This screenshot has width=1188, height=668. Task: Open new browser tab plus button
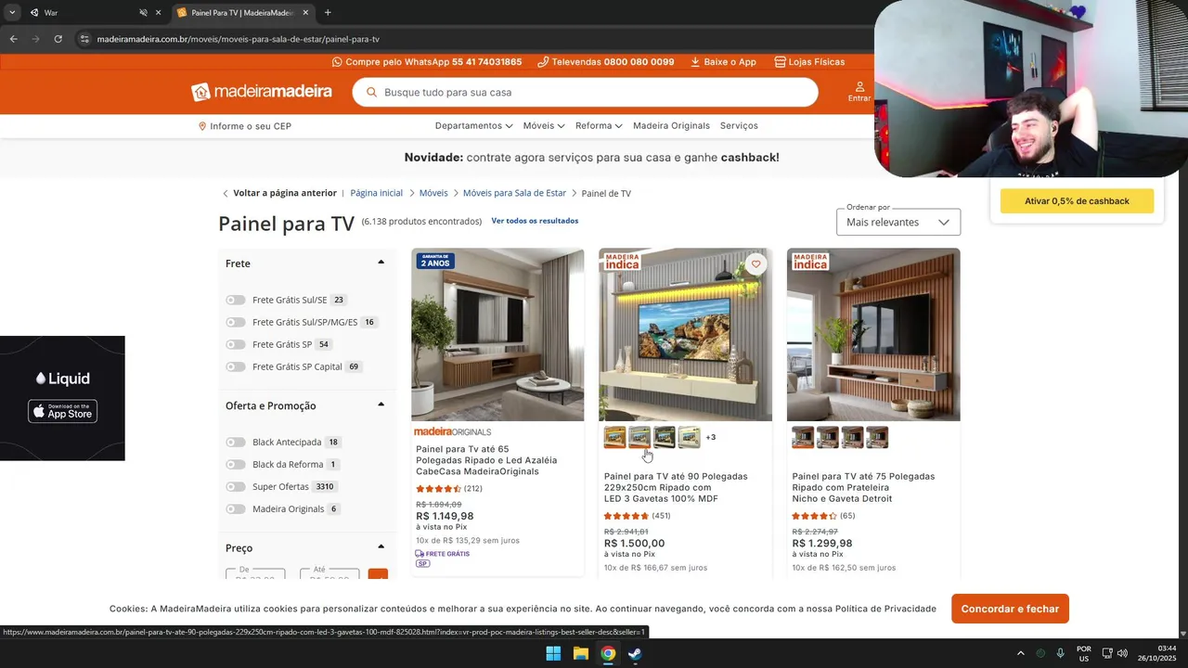pos(328,13)
